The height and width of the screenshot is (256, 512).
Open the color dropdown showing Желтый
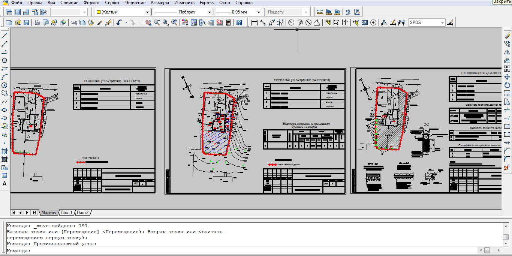(x=147, y=12)
